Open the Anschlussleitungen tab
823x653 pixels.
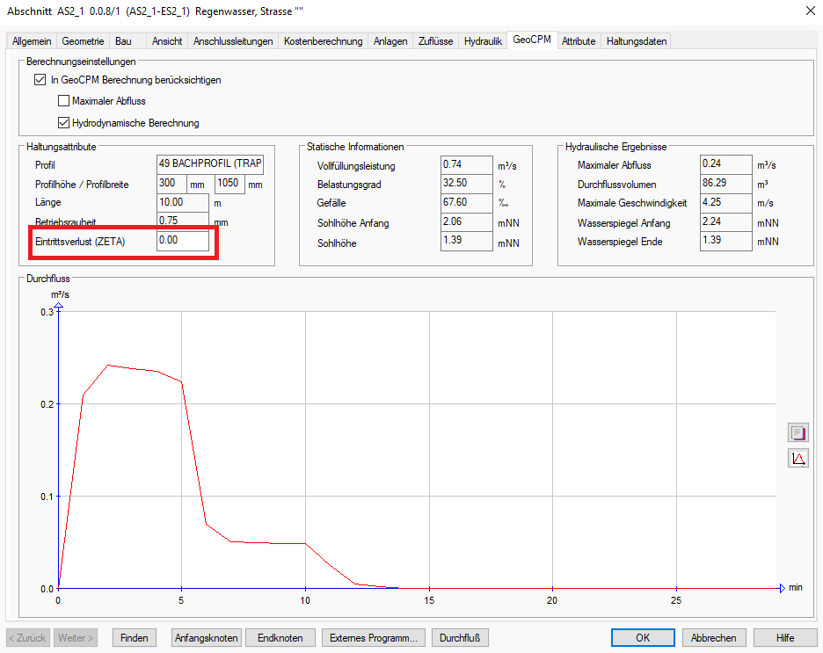coord(233,41)
